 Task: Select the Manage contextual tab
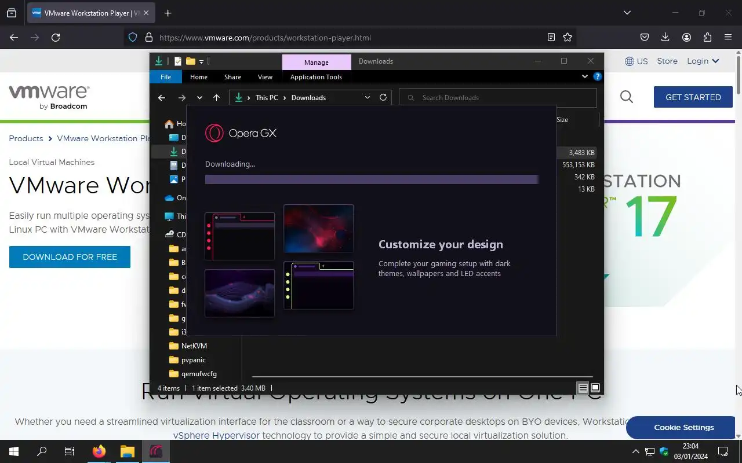[x=317, y=62]
